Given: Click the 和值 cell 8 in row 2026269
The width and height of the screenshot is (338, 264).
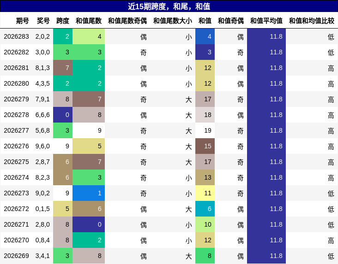Looking at the screenshot, I should tap(205, 256).
